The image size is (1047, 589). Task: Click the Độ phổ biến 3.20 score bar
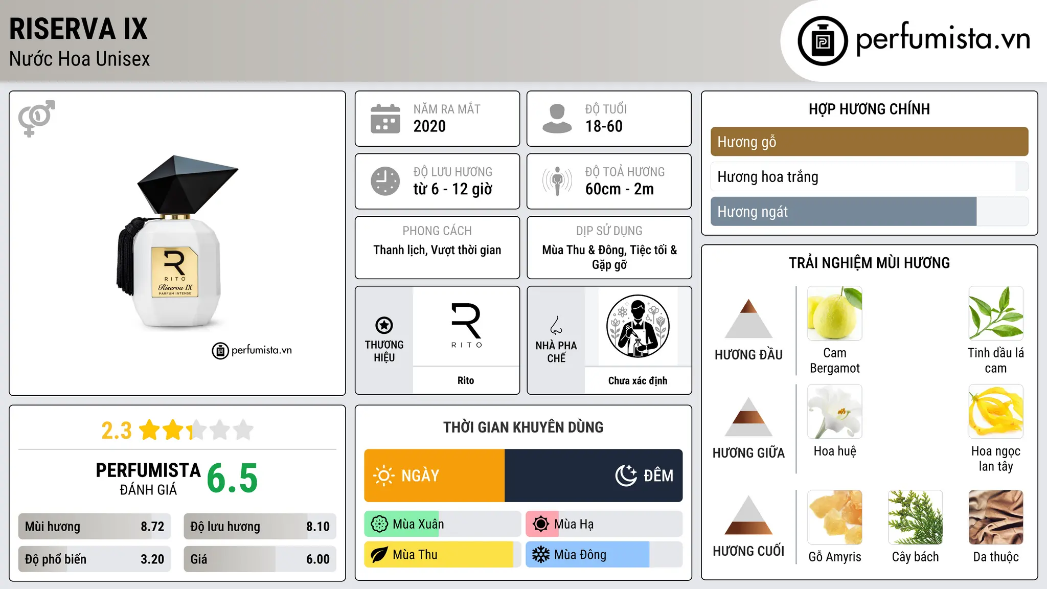coord(95,559)
